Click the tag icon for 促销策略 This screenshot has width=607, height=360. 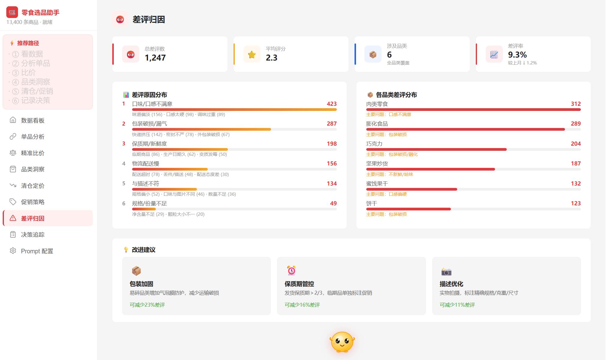(13, 202)
